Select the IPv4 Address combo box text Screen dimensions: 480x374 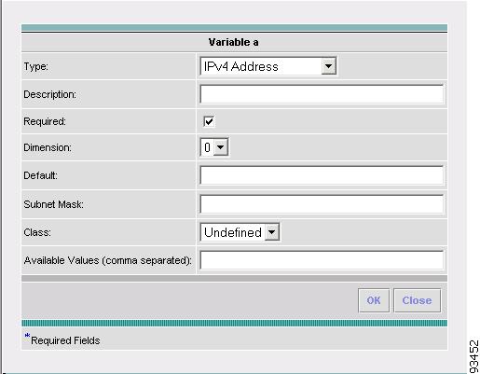(x=241, y=66)
